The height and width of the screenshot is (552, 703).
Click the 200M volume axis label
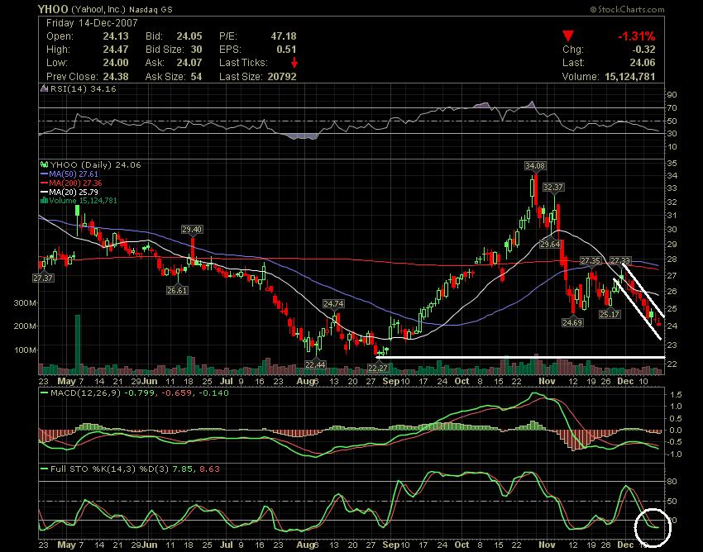coord(25,326)
